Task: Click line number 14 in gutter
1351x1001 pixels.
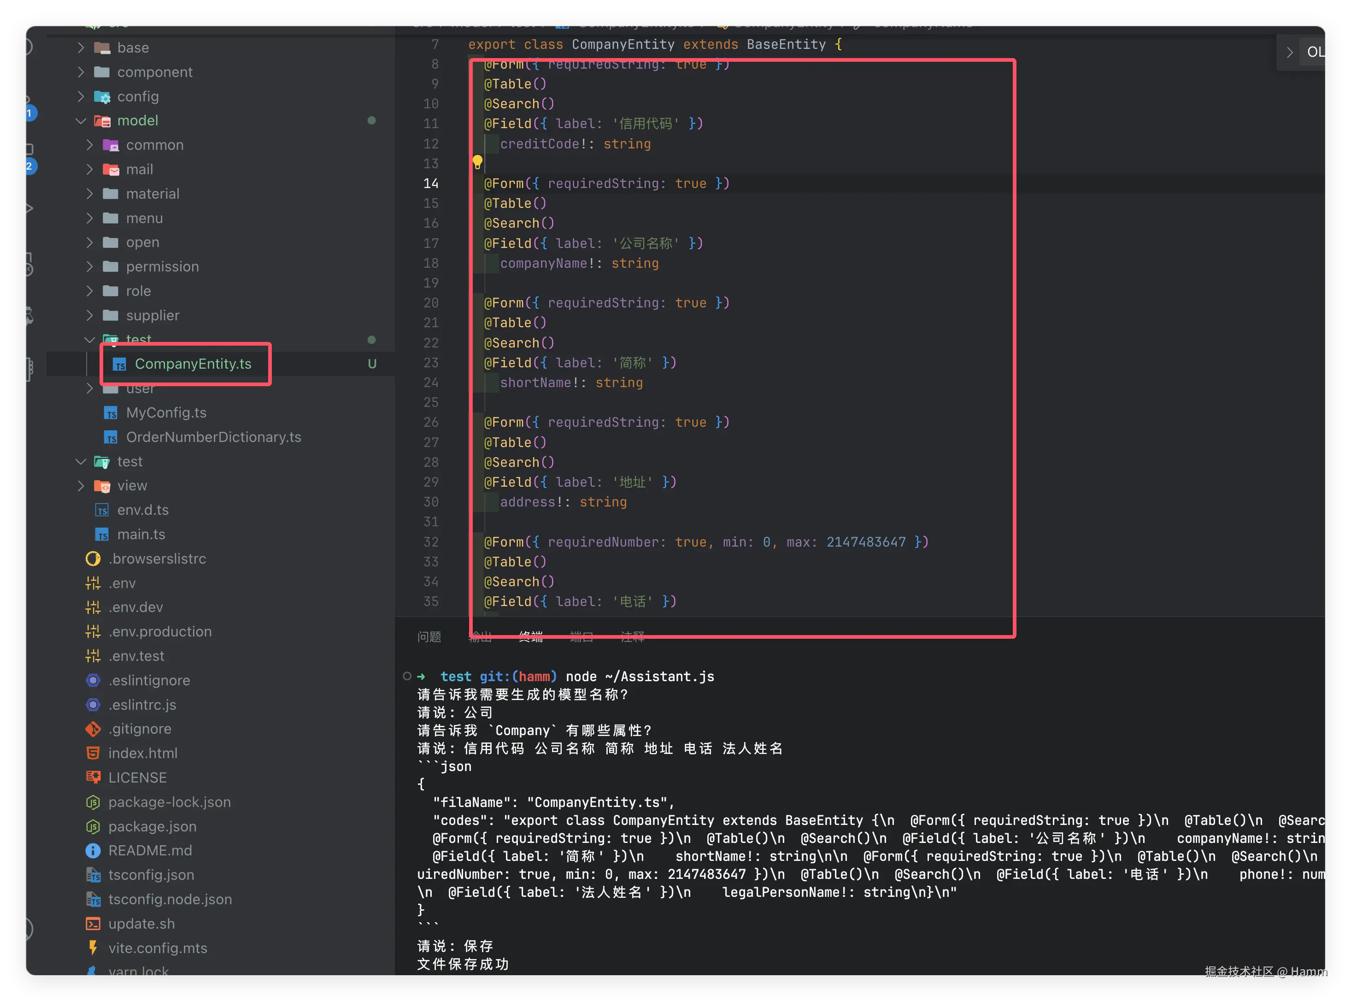Action: click(x=431, y=183)
